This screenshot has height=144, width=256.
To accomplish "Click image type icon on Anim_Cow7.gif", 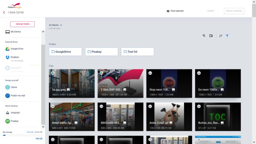I will tap(171, 123).
